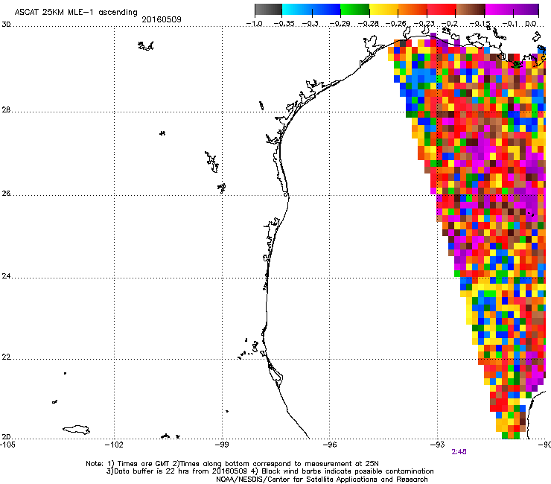The height and width of the screenshot is (484, 551).
Task: Click the color bar label -0.23
Action: (x=424, y=24)
